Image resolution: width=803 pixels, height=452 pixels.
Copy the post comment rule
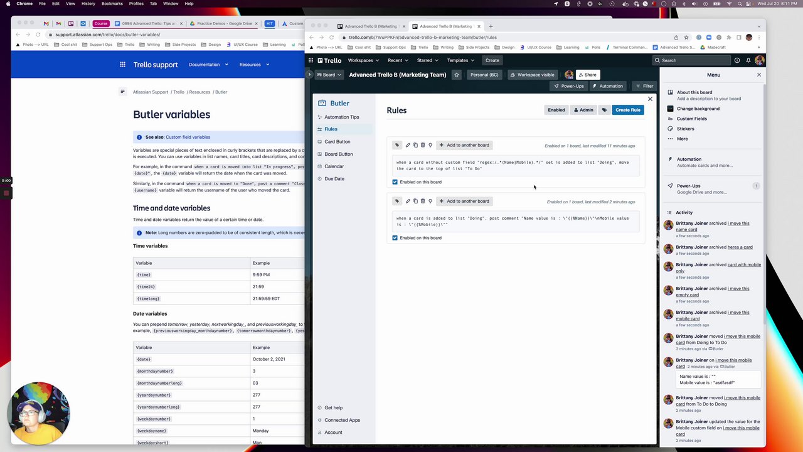point(415,201)
